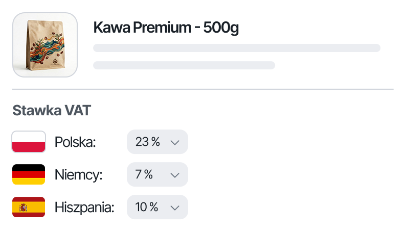
Task: Open the Hiszpania 10 % VAT dropdown
Action: [x=157, y=207]
